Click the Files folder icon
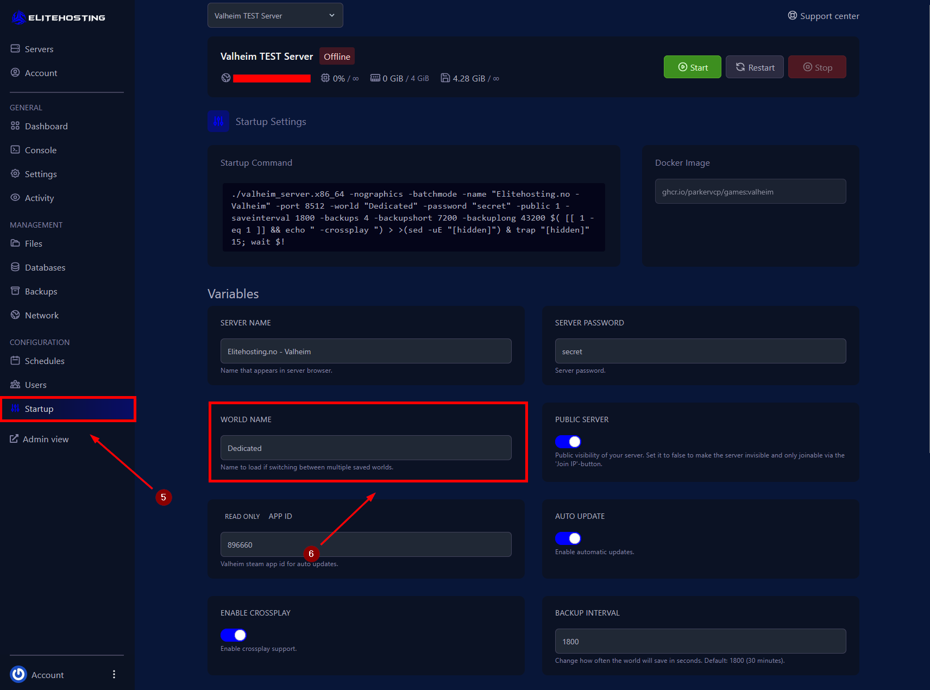 click(x=15, y=243)
